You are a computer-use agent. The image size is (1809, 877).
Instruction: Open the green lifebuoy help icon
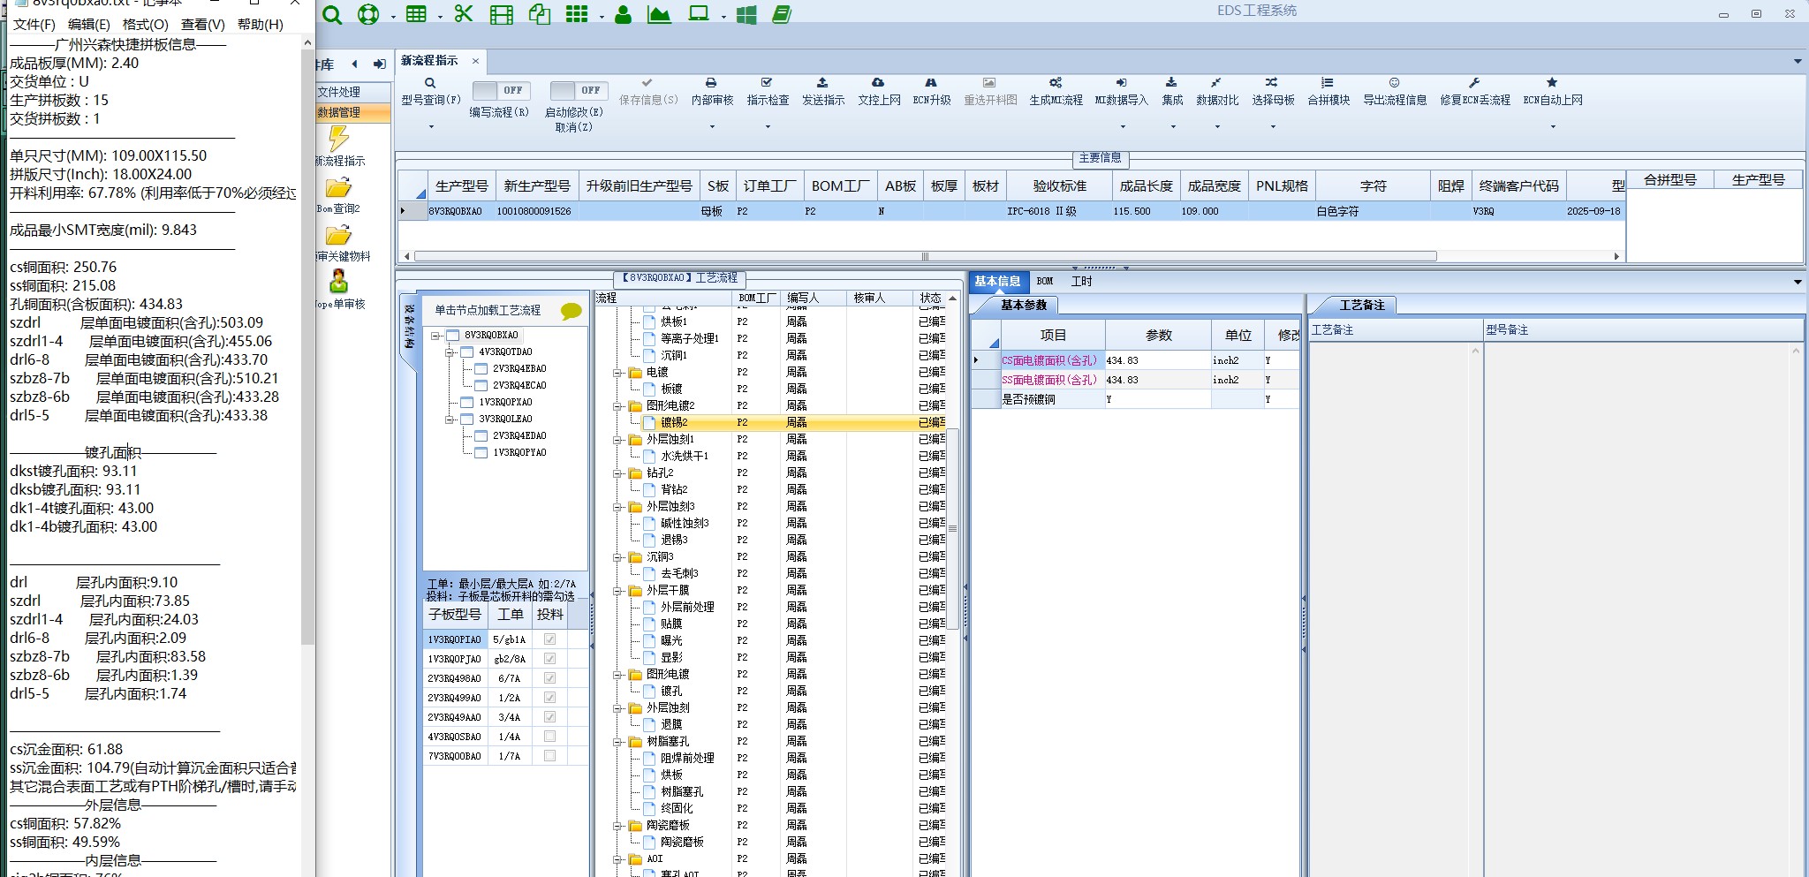[367, 14]
